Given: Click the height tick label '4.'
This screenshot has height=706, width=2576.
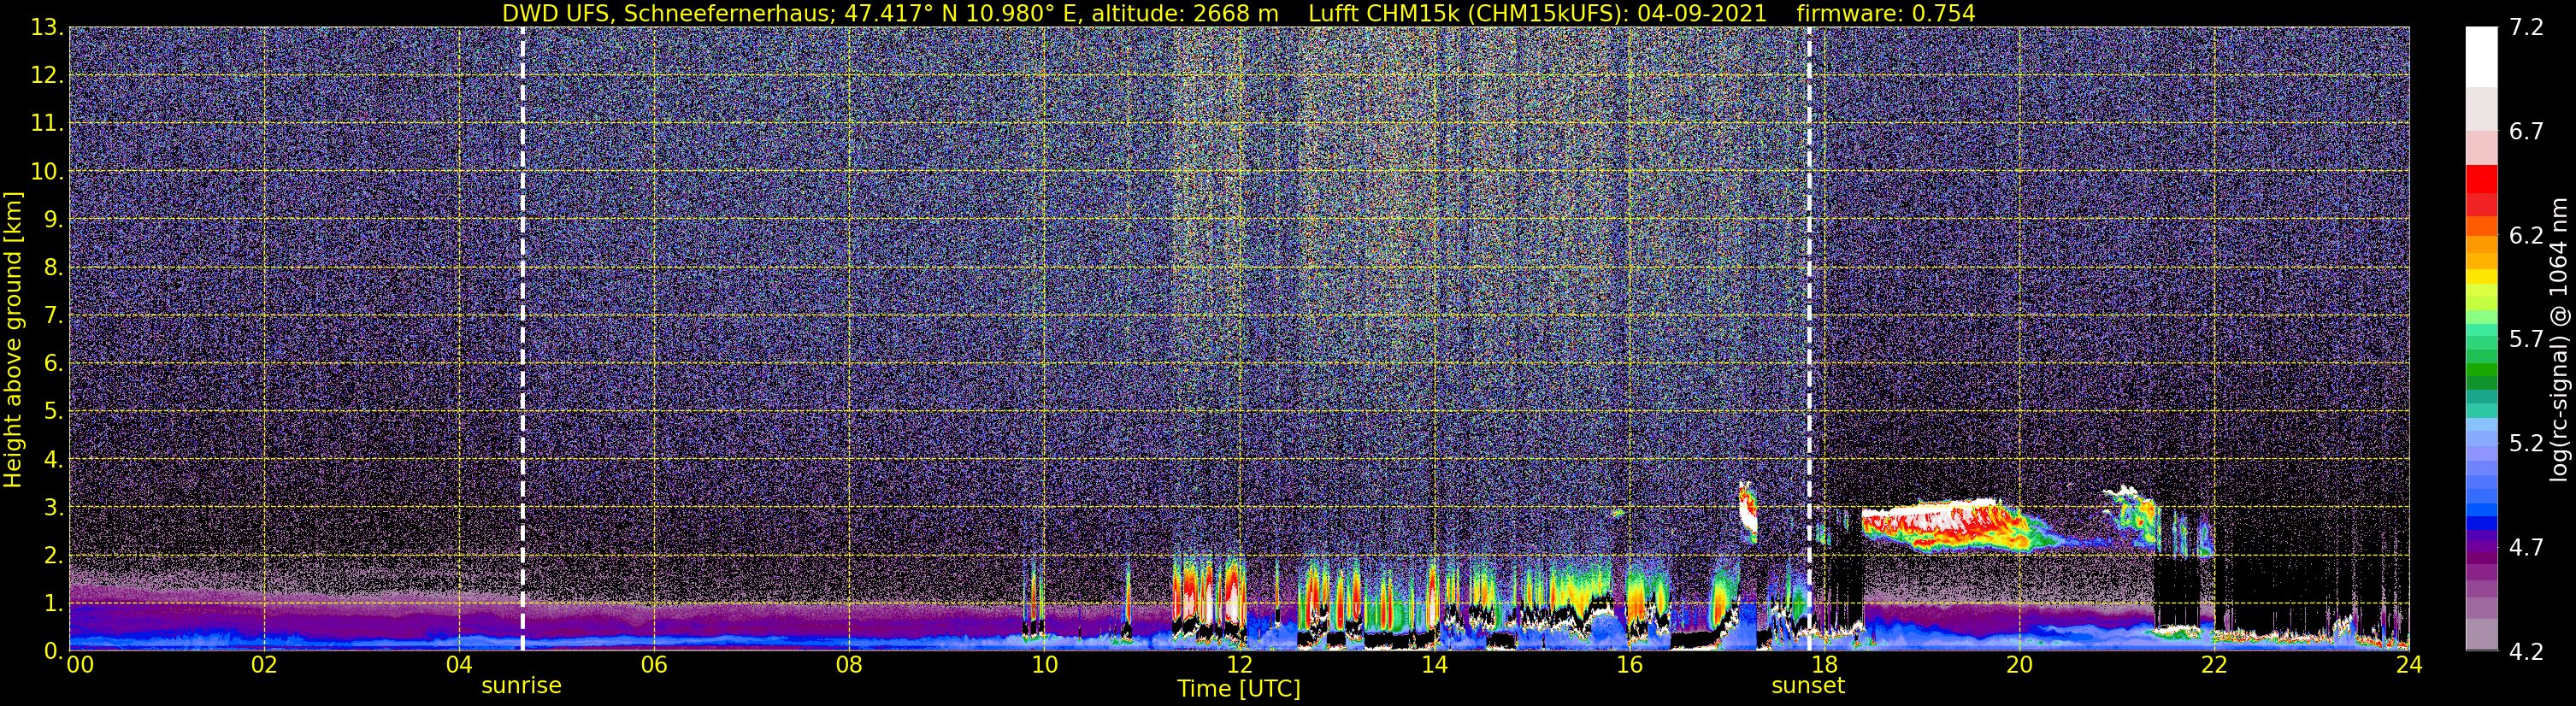Looking at the screenshot, I should (x=54, y=459).
